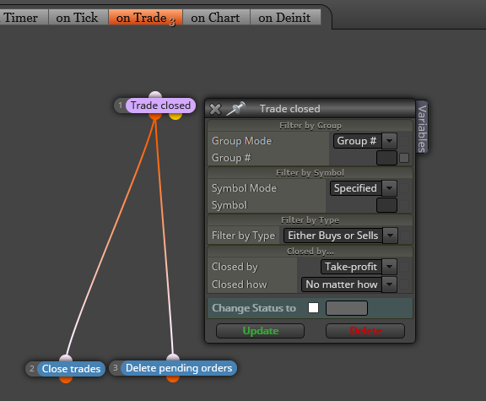Switch to the on Chart tab
486x401 pixels.
pyautogui.click(x=216, y=18)
